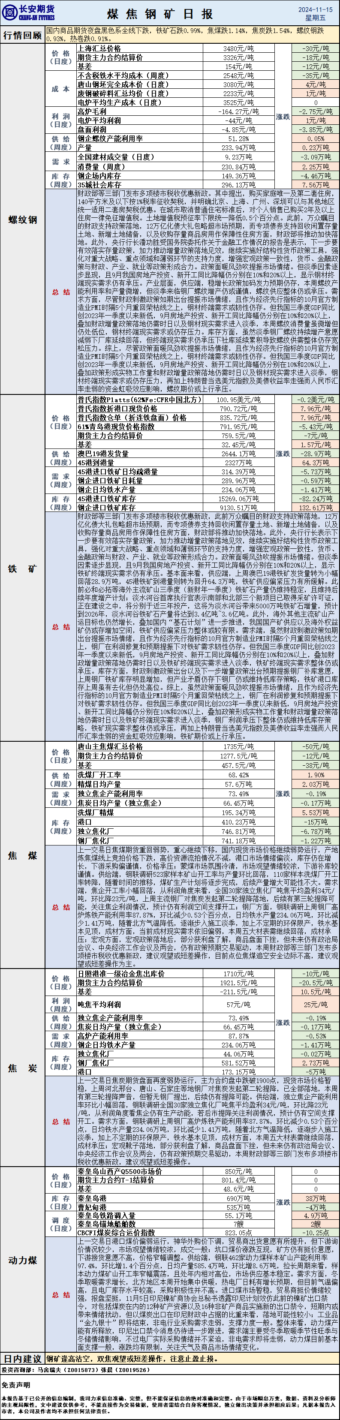Select the row label 上海汇总价格
This screenshot has height=1420, width=340.
tap(99, 48)
